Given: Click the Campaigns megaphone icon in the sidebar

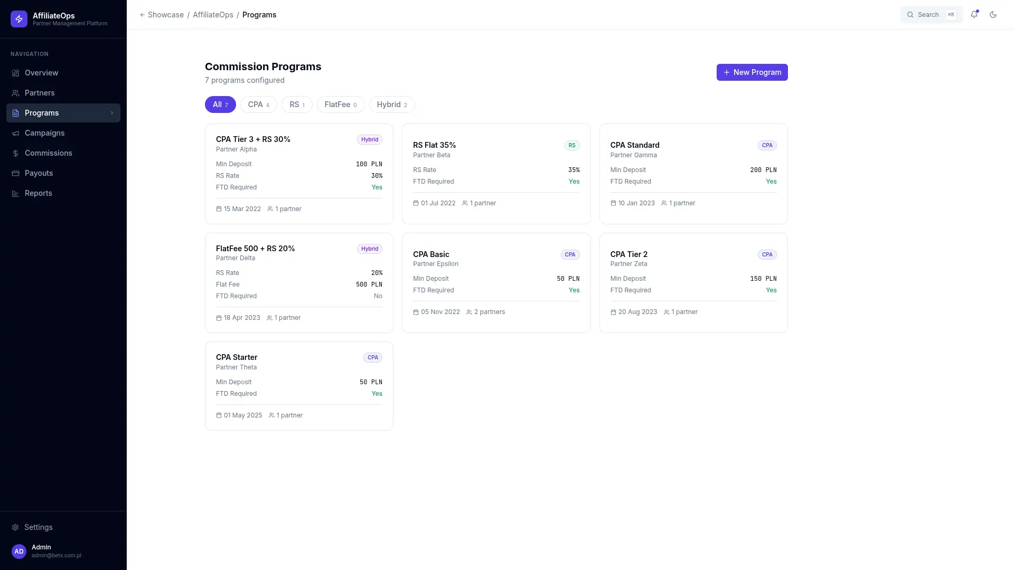Looking at the screenshot, I should [15, 133].
